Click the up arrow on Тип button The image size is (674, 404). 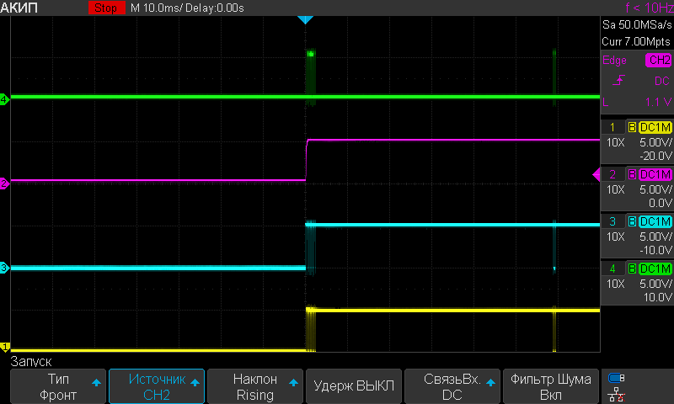click(x=96, y=382)
